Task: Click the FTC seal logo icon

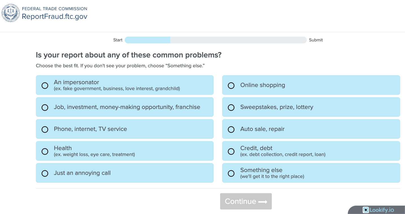Action: (11, 13)
